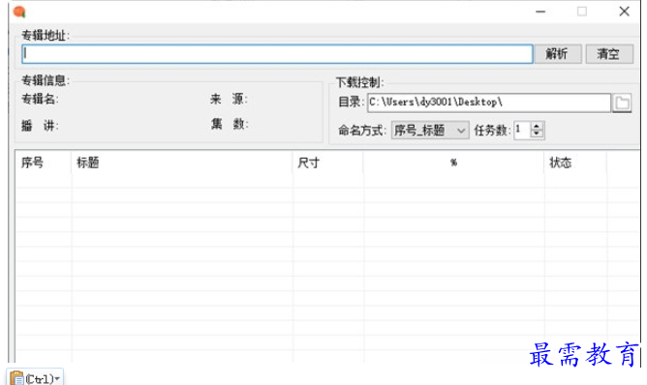The image size is (647, 385).
Task: Open the folder browse icon next to directory
Action: click(622, 104)
